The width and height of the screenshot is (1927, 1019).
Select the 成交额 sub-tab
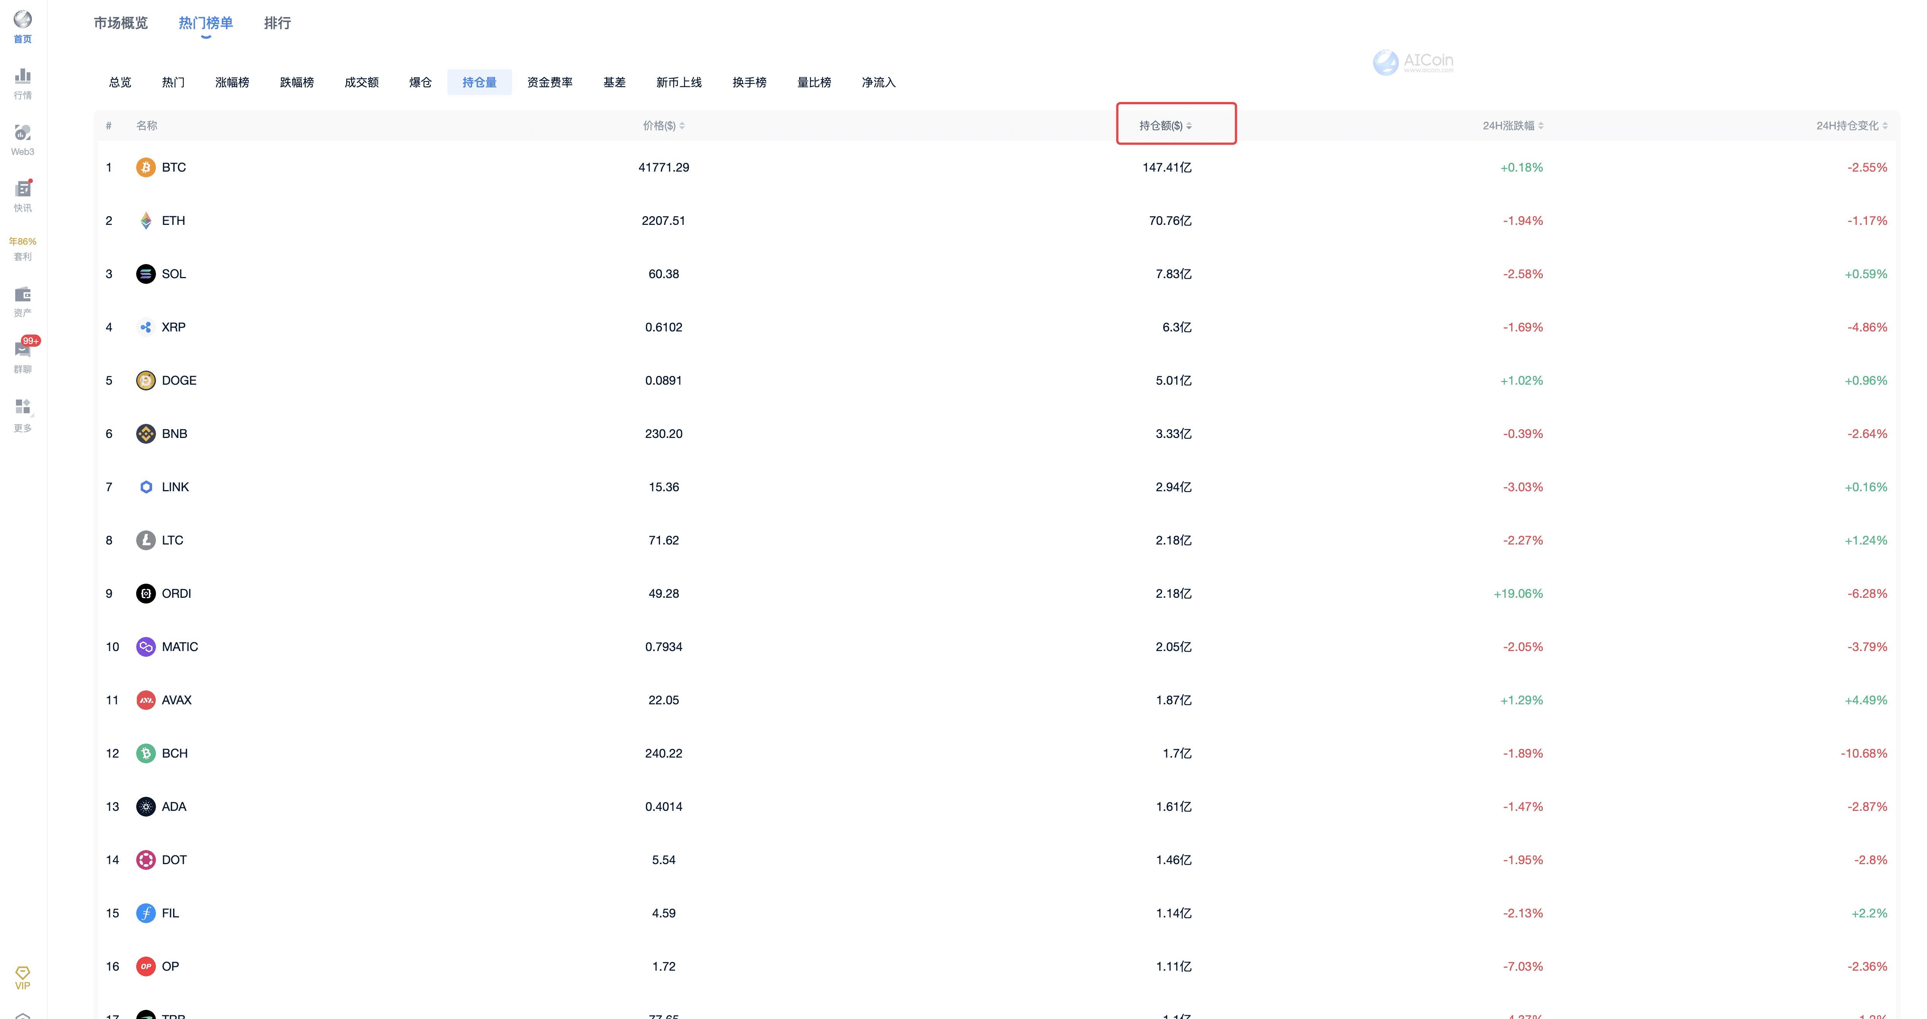click(362, 82)
